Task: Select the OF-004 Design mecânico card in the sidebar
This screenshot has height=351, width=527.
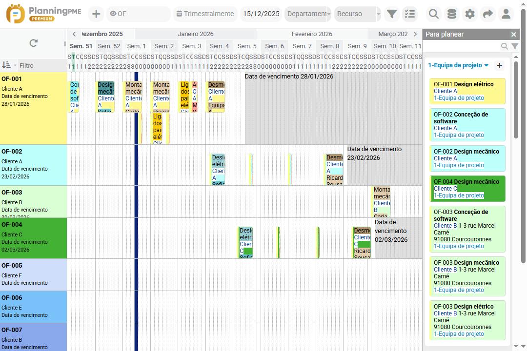Action: tap(467, 189)
